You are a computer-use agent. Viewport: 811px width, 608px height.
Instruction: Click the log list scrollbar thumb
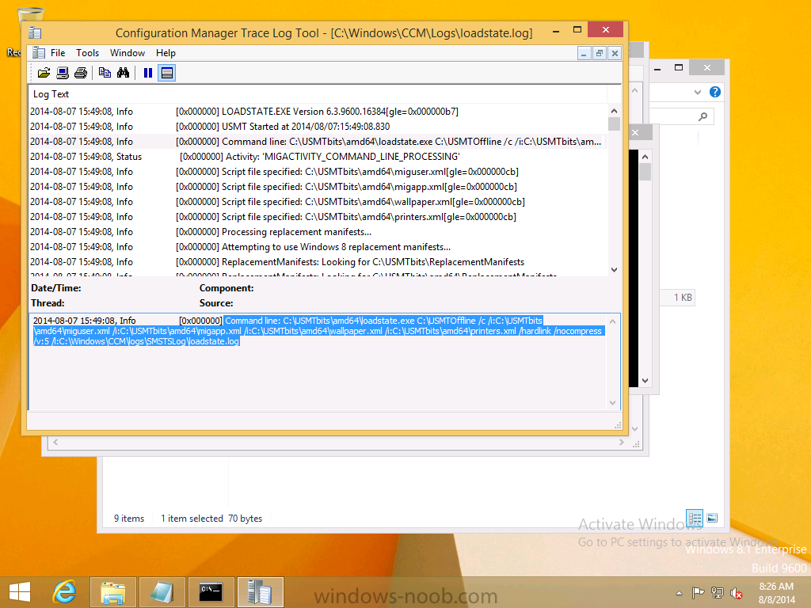[614, 124]
